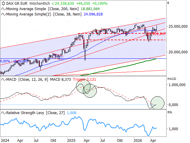190x143 pixels.
Task: Click the candlestick icon beside DAX GR EUR
Action: click(x=3, y=4)
